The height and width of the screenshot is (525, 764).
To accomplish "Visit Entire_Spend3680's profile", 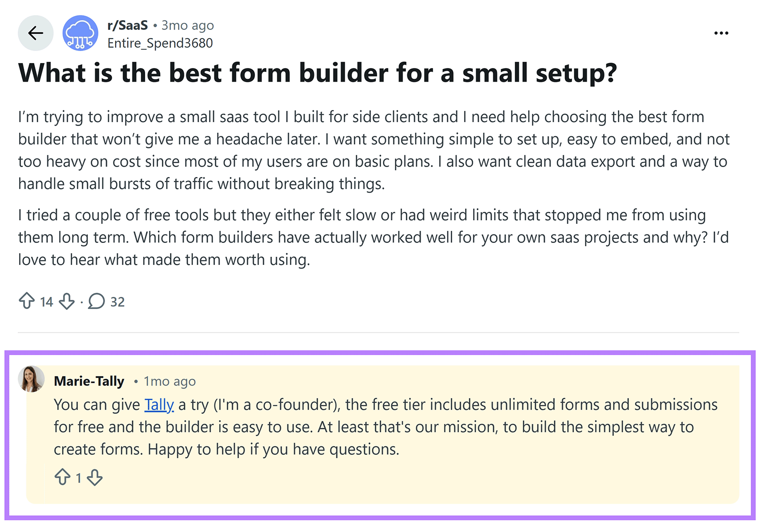I will 161,43.
